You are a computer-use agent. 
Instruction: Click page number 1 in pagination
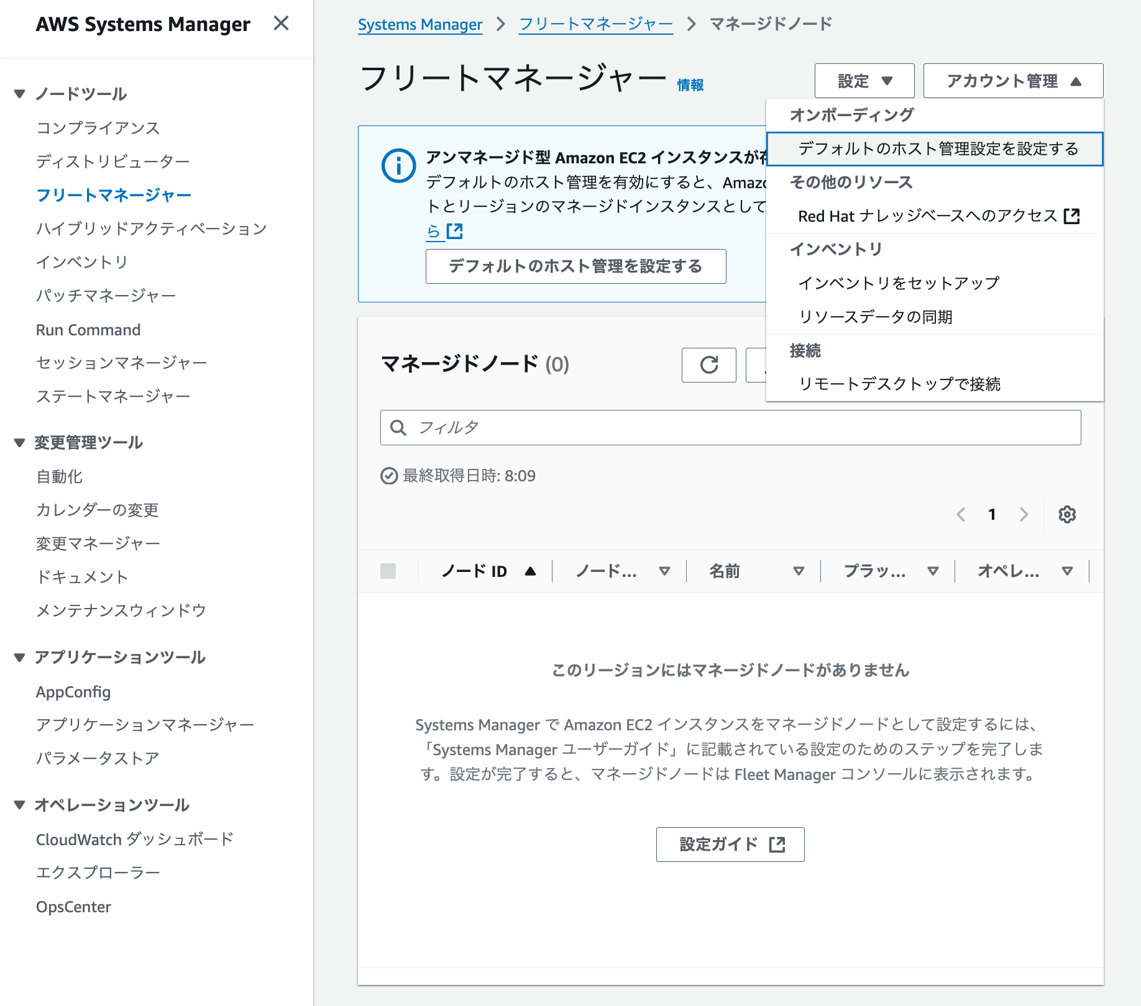click(992, 514)
